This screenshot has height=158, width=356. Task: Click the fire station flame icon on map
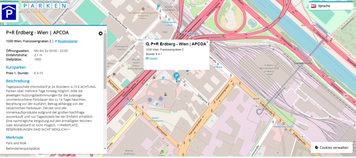[x=115, y=74]
